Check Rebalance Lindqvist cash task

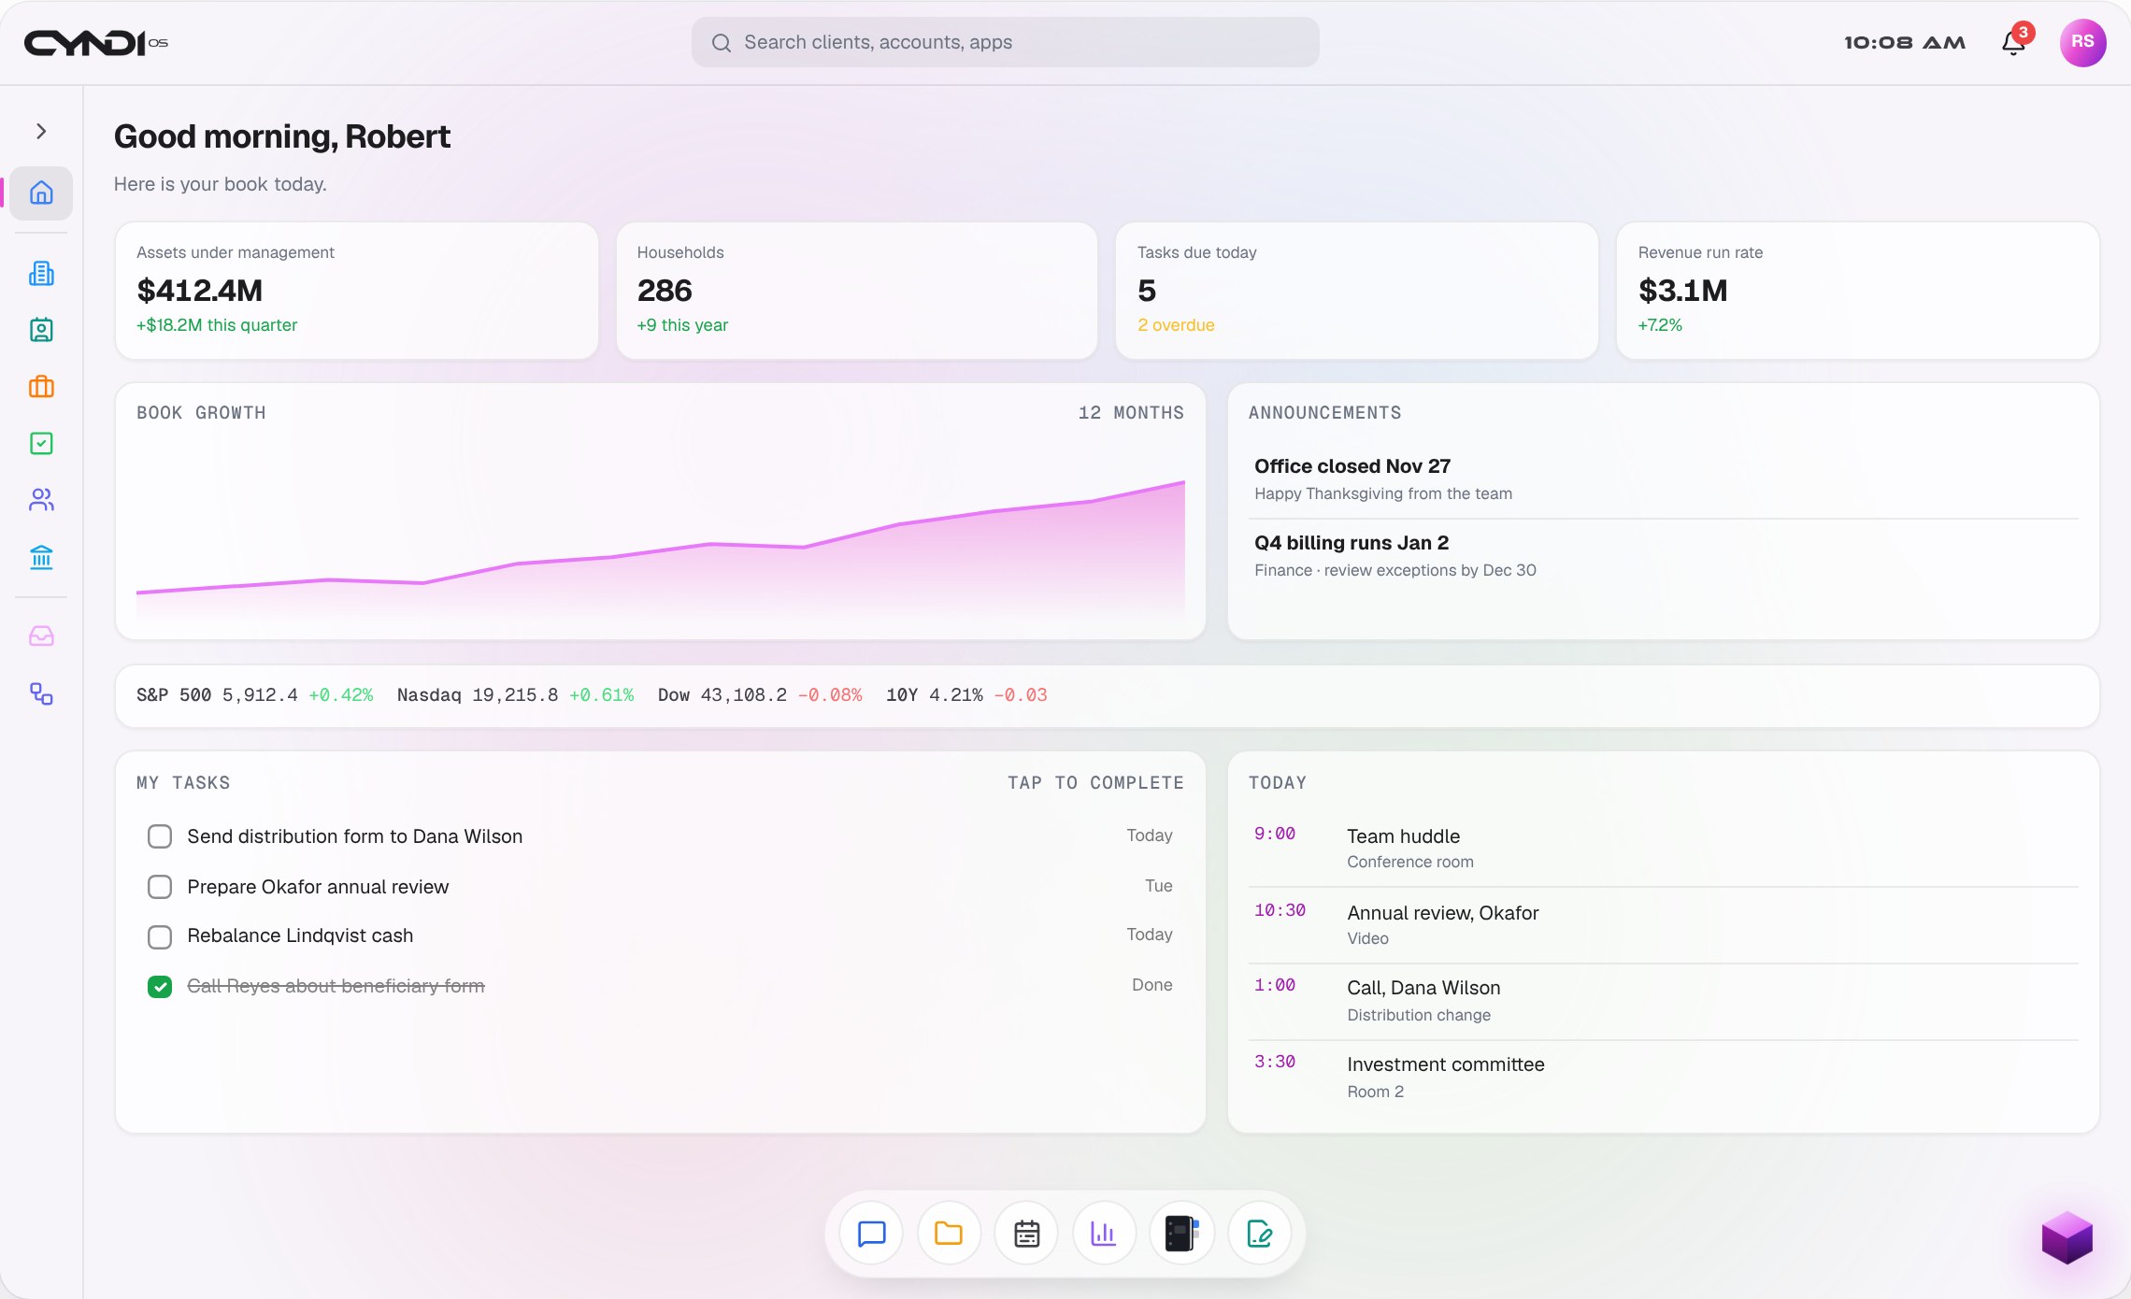click(160, 936)
